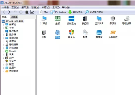Open the 收藏(O) menu

[46, 7]
